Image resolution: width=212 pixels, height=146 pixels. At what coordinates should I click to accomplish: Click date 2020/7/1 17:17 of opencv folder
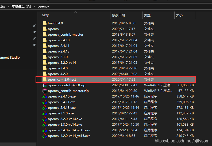pyautogui.click(x=124, y=29)
